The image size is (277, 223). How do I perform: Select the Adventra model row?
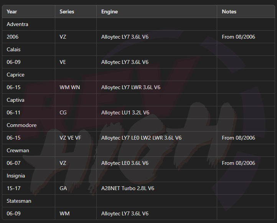[138, 24]
